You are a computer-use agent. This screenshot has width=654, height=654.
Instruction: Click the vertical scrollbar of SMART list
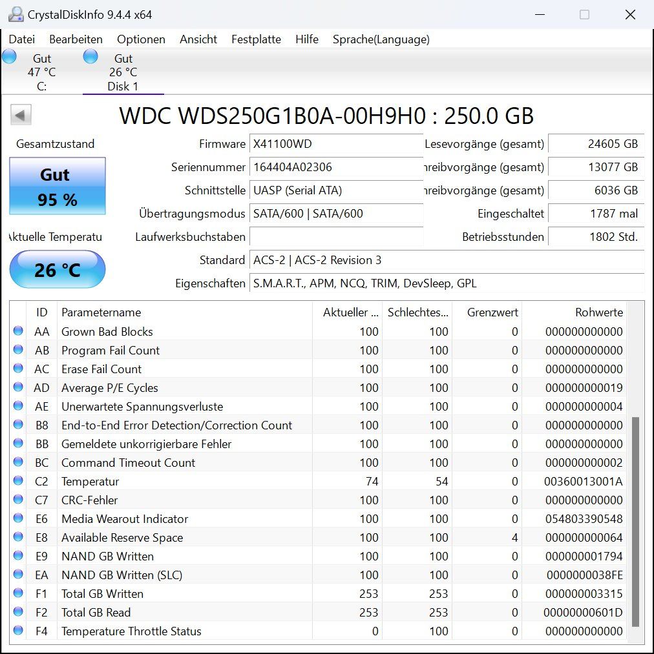click(x=635, y=522)
